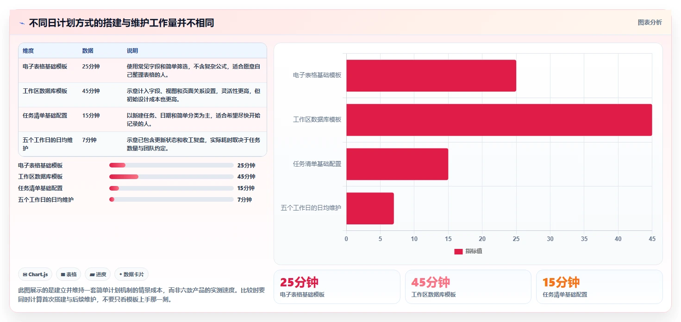Click chart axis label 工作区数据库模板

[317, 119]
